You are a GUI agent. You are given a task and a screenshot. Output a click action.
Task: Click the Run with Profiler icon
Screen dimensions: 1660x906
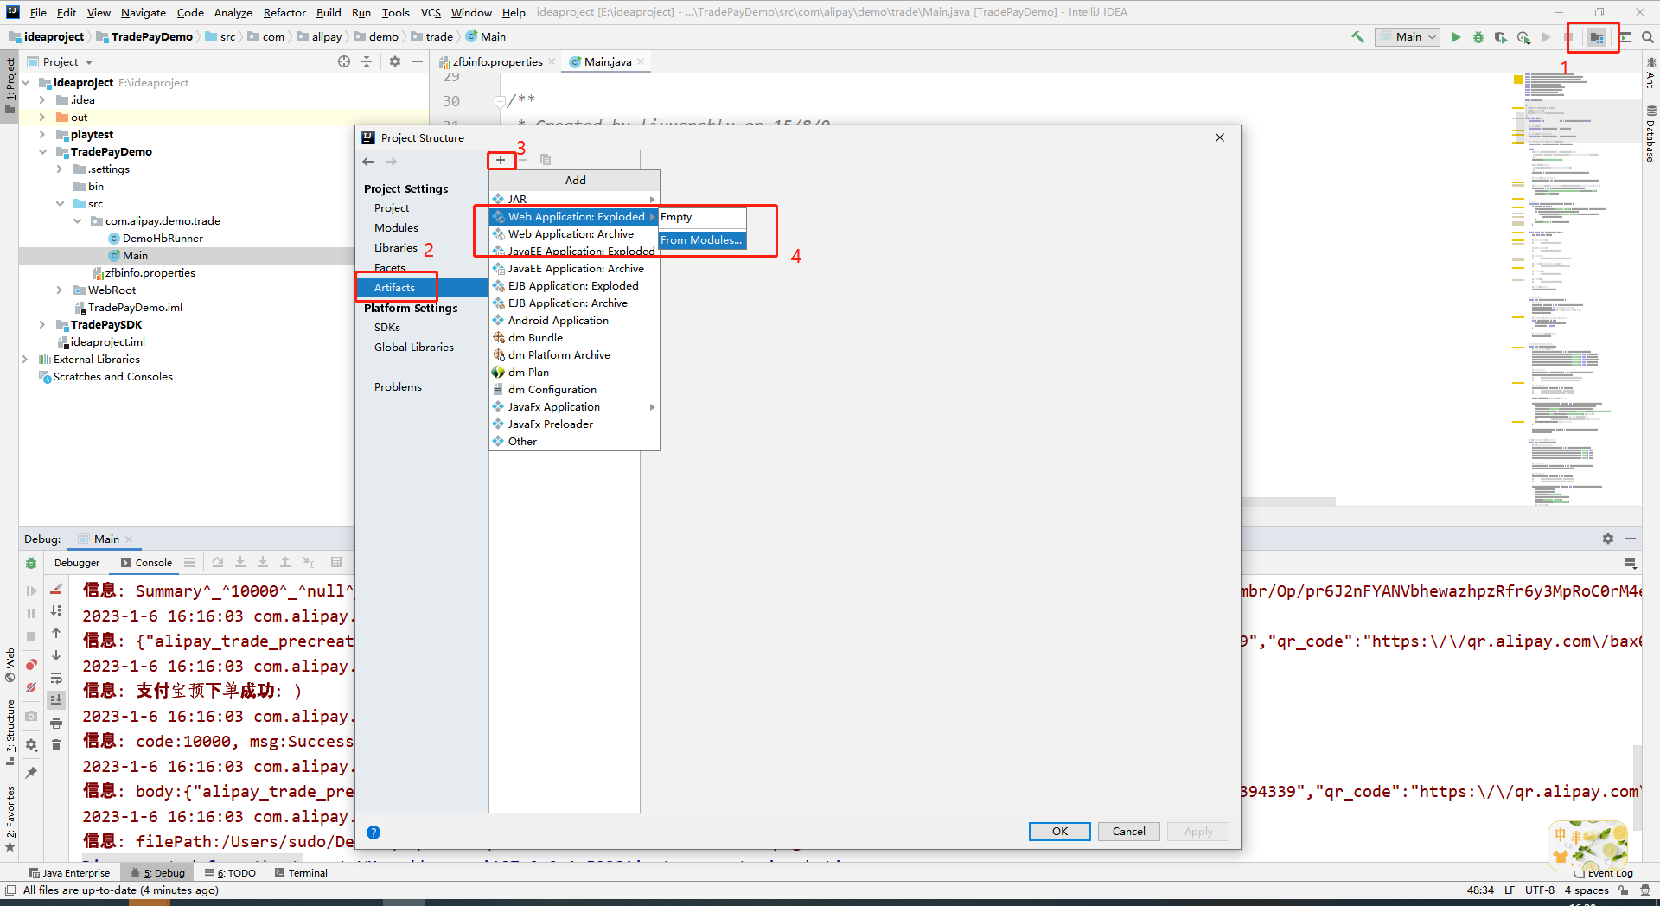(x=1523, y=37)
